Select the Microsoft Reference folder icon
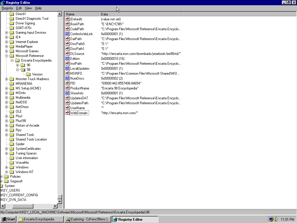The width and height of the screenshot is (297, 223). point(12,56)
